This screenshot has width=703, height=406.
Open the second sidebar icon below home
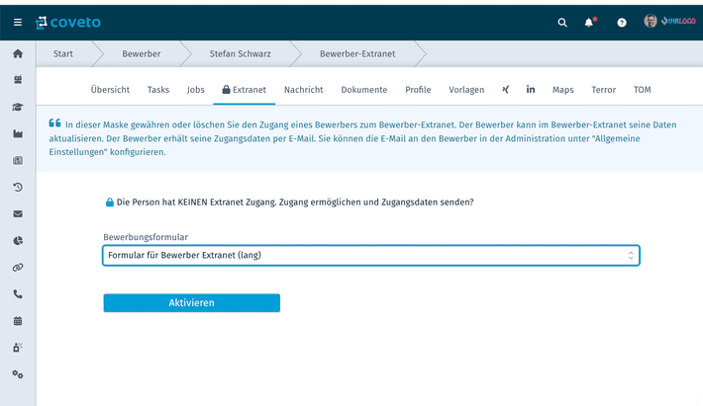coord(18,80)
